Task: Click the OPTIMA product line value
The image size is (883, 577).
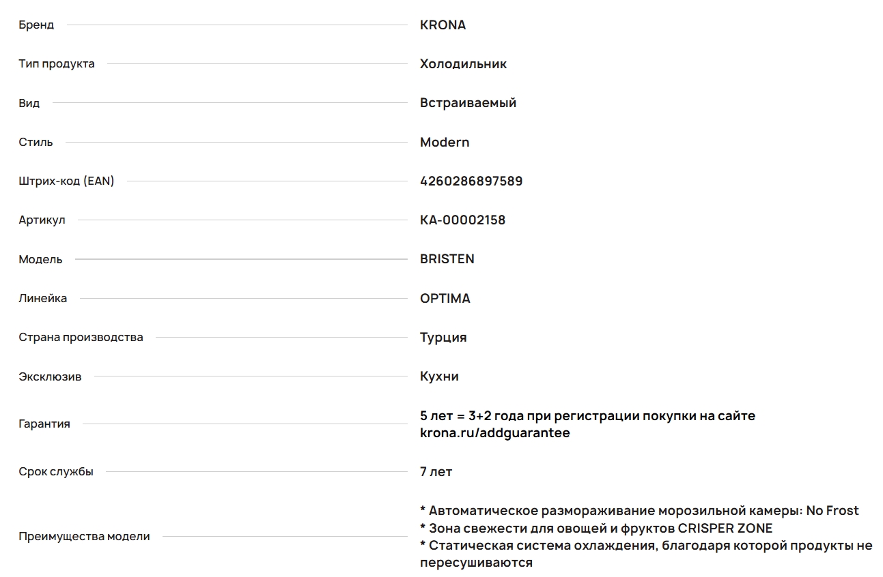Action: click(x=445, y=299)
